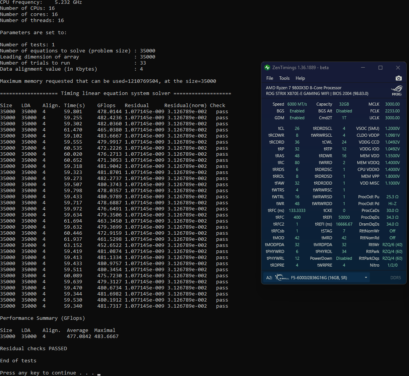Click the 6000 MT/s speed value
The height and width of the screenshot is (376, 409).
tap(297, 104)
